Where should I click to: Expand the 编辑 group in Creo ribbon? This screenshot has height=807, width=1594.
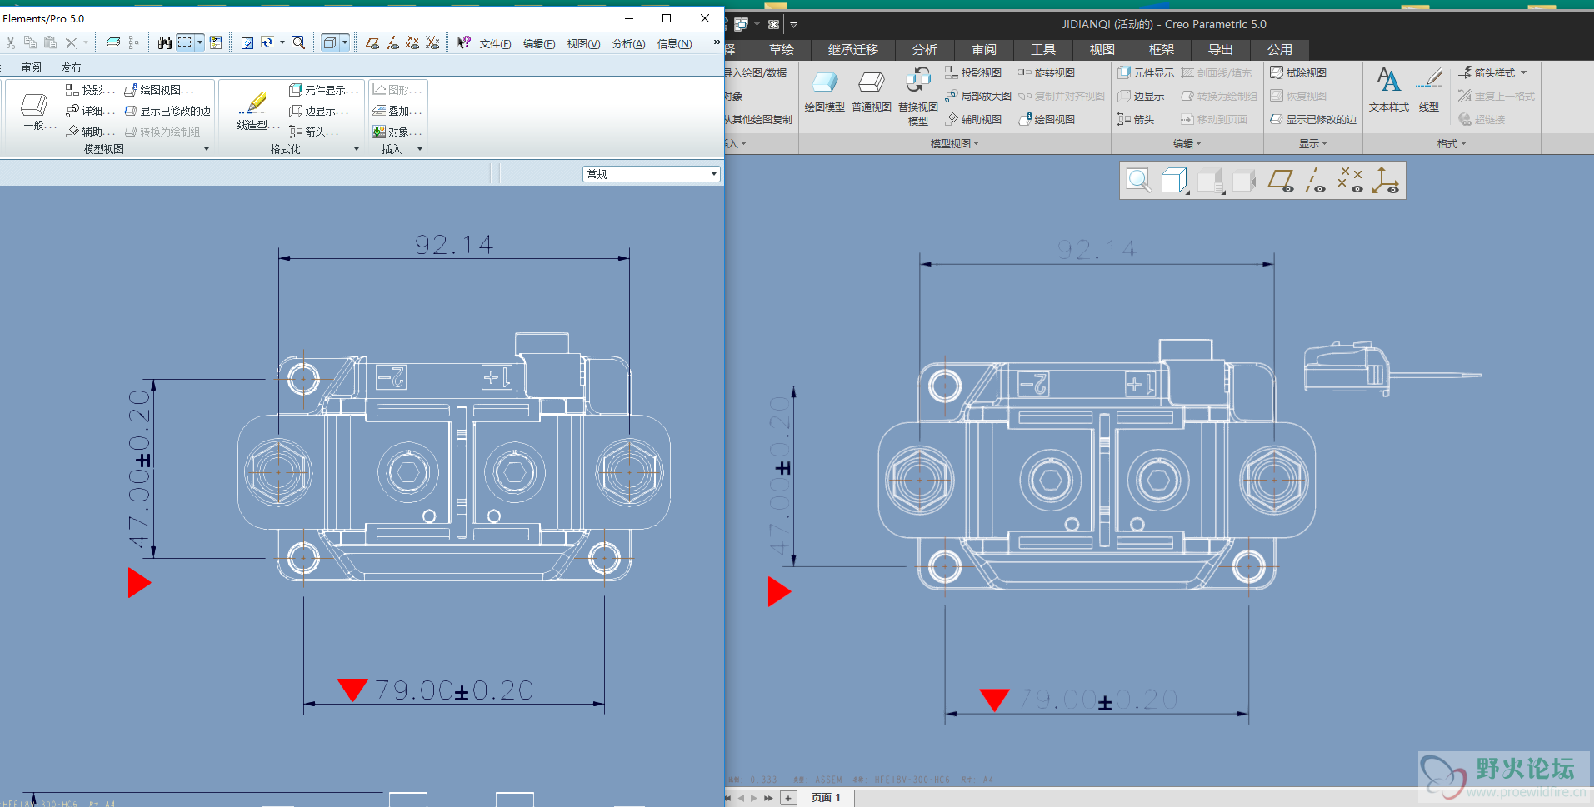(1187, 143)
